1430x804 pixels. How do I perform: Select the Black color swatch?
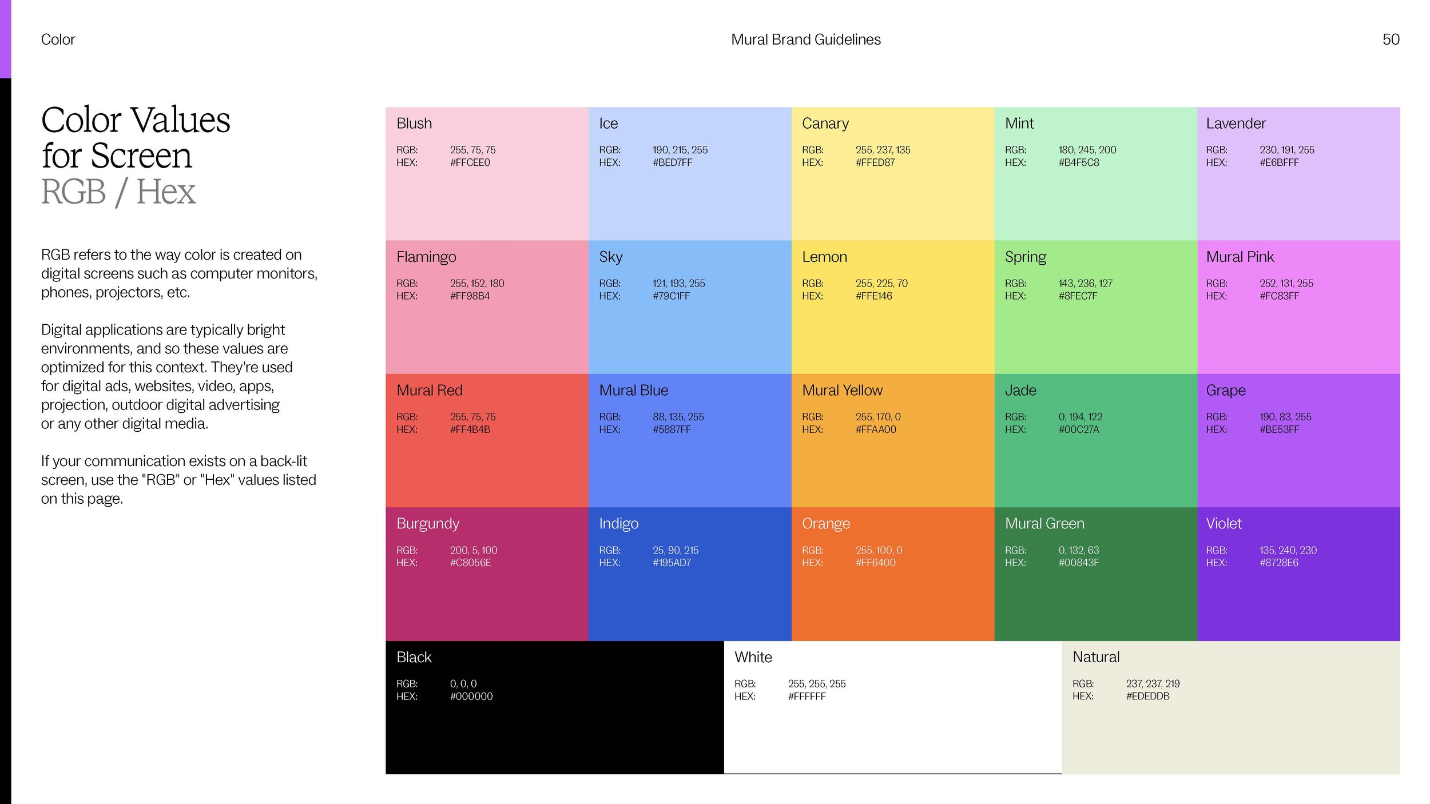coord(555,707)
